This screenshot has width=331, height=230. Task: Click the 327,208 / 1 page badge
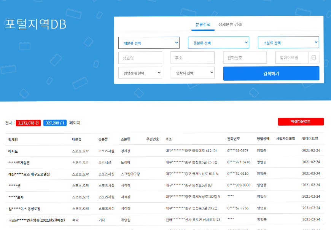pyautogui.click(x=55, y=123)
